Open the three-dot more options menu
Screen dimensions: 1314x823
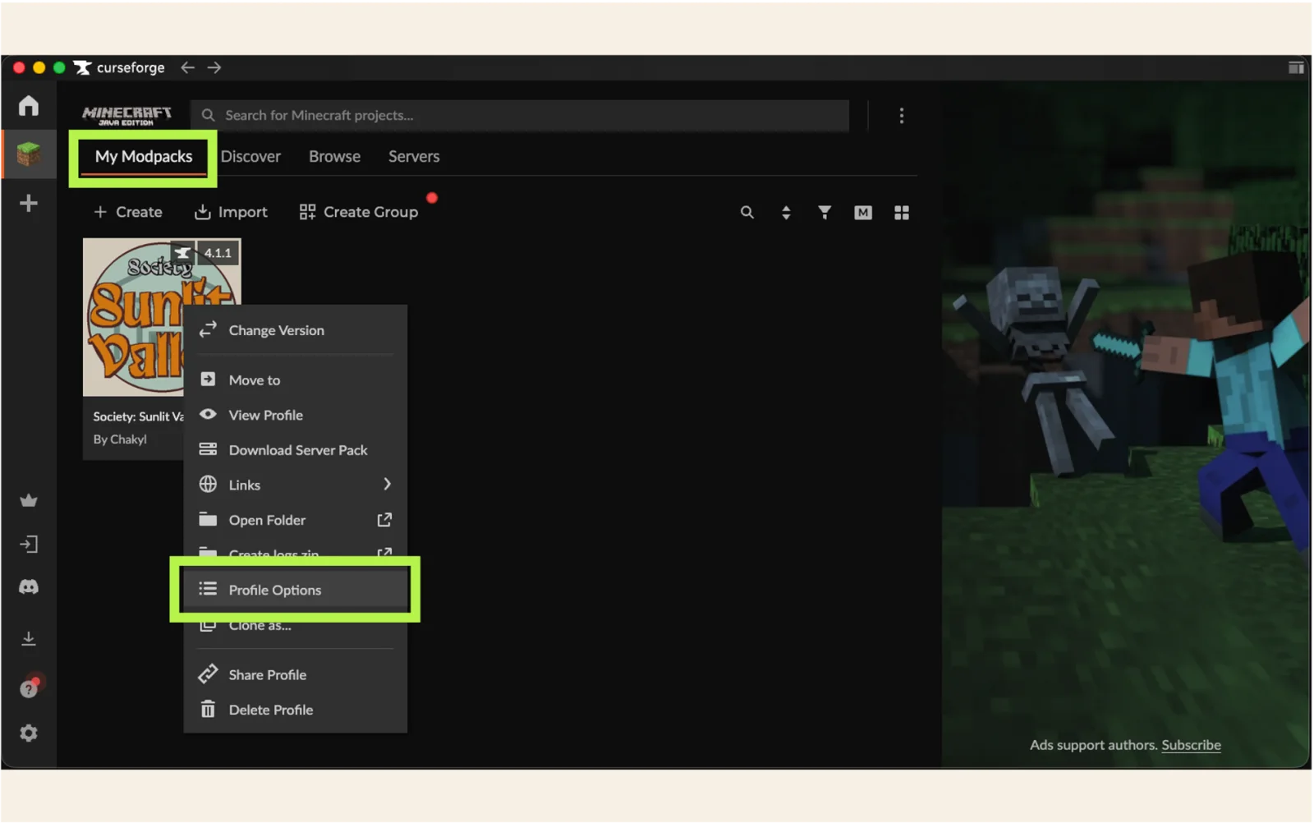pos(902,116)
